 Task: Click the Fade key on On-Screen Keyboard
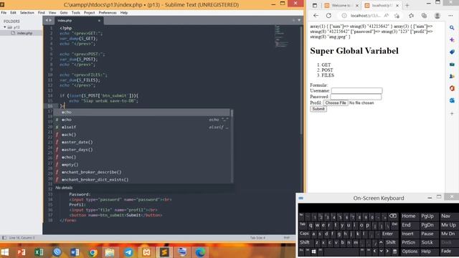446,252
